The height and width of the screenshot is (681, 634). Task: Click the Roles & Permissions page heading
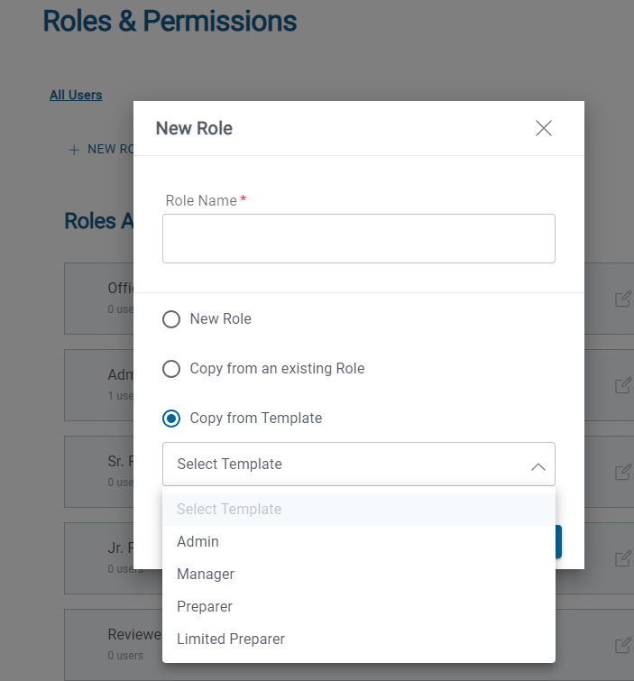(x=170, y=21)
